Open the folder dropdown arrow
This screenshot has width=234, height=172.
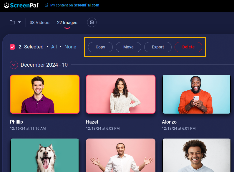tap(19, 22)
